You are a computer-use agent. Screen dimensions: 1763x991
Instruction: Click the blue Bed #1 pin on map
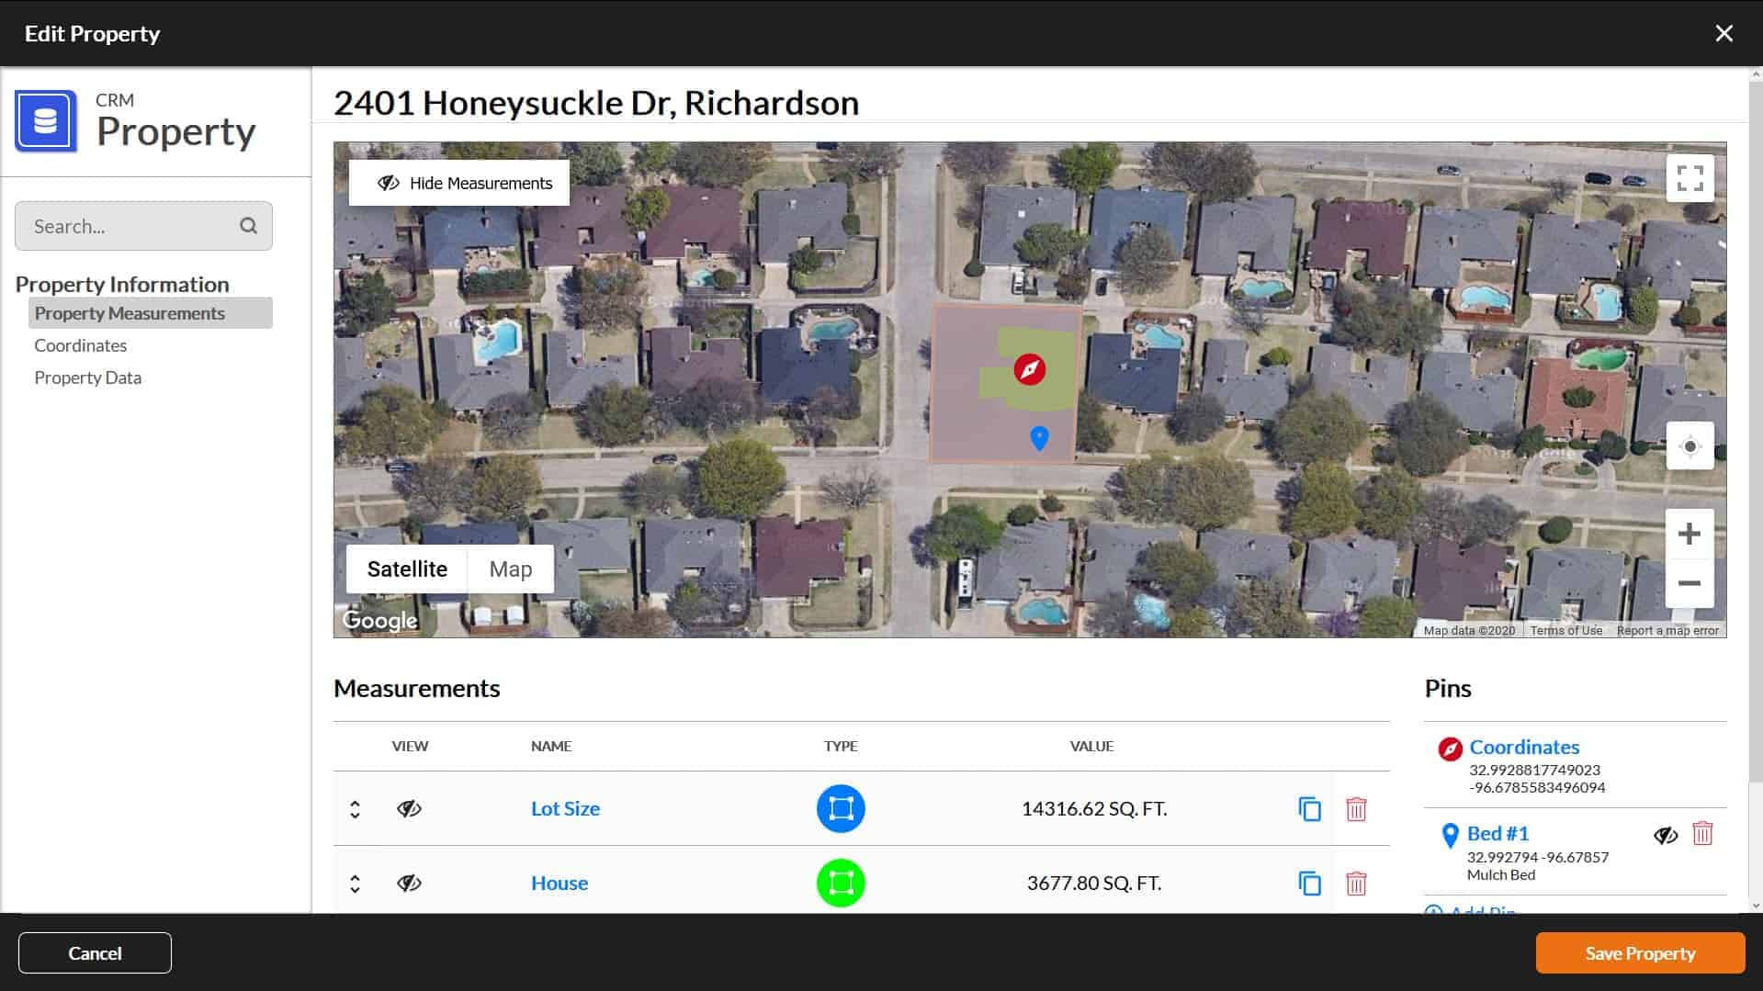pyautogui.click(x=1039, y=438)
